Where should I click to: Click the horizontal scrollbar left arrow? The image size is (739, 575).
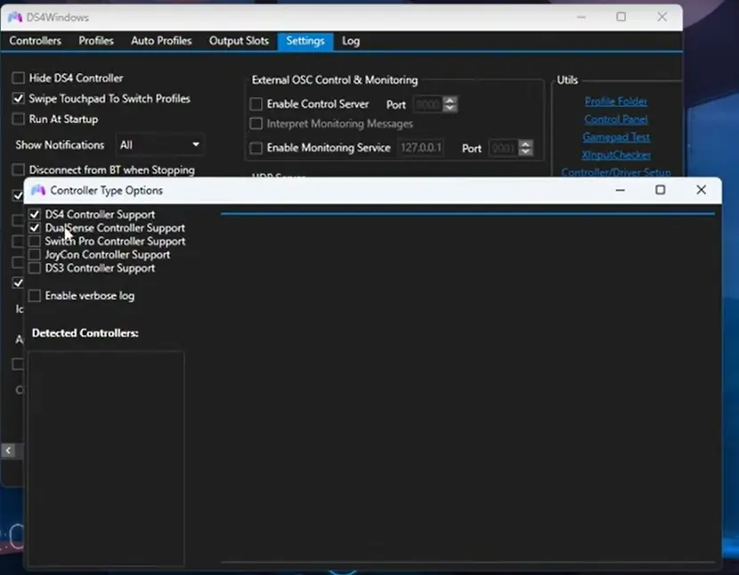tap(8, 451)
